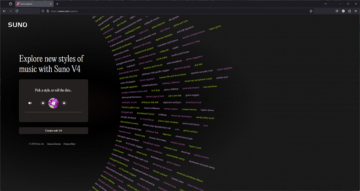Click the playback progress bar in the player

[x=54, y=112]
